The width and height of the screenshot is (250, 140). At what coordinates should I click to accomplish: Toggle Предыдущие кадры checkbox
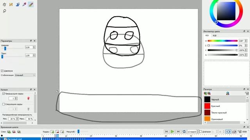pos(4,94)
